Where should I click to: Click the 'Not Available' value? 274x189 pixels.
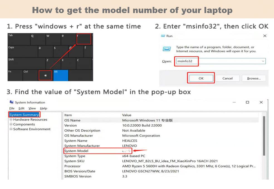(x=134, y=130)
